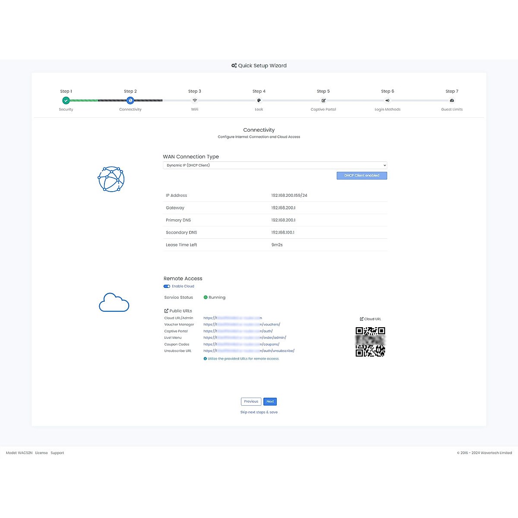The width and height of the screenshot is (518, 518).
Task: Click the Cloud URL external link icon
Action: (362, 319)
